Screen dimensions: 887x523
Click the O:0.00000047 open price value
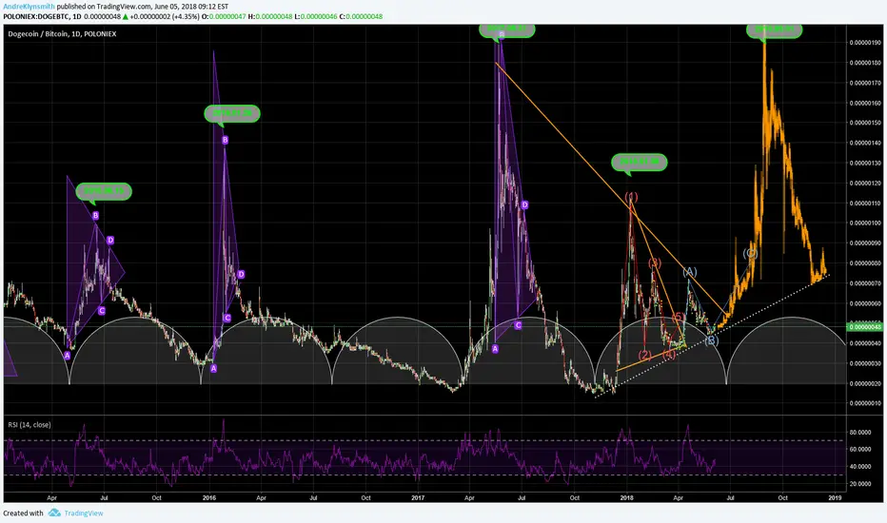[x=224, y=17]
